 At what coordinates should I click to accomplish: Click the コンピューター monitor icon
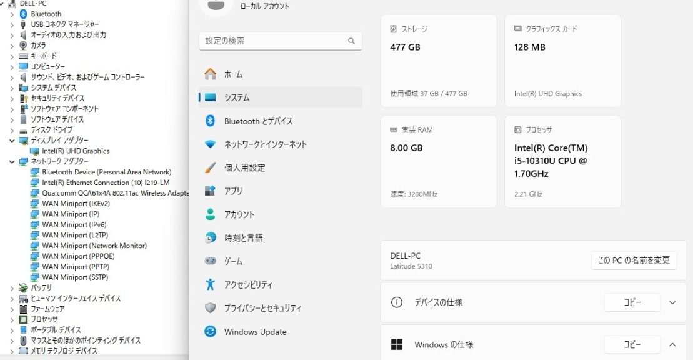click(x=23, y=66)
